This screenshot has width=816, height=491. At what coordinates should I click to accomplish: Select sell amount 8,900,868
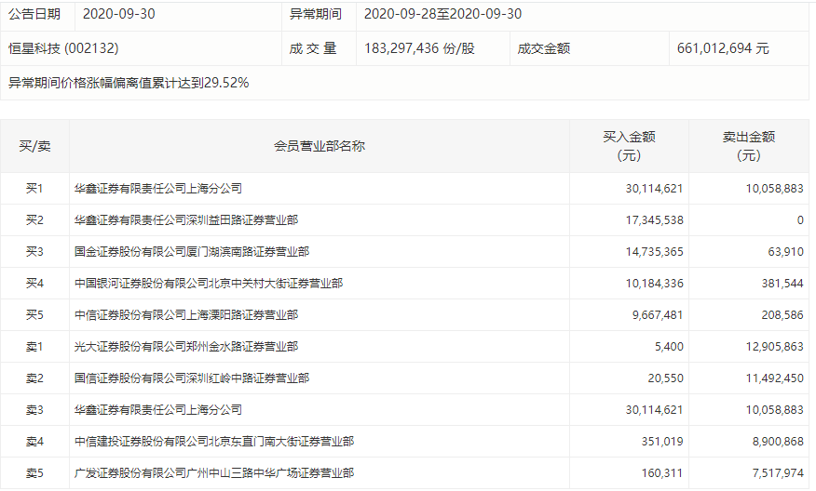pyautogui.click(x=778, y=442)
